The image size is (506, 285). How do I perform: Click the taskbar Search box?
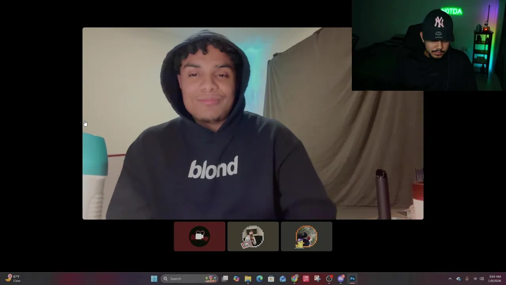(190, 279)
